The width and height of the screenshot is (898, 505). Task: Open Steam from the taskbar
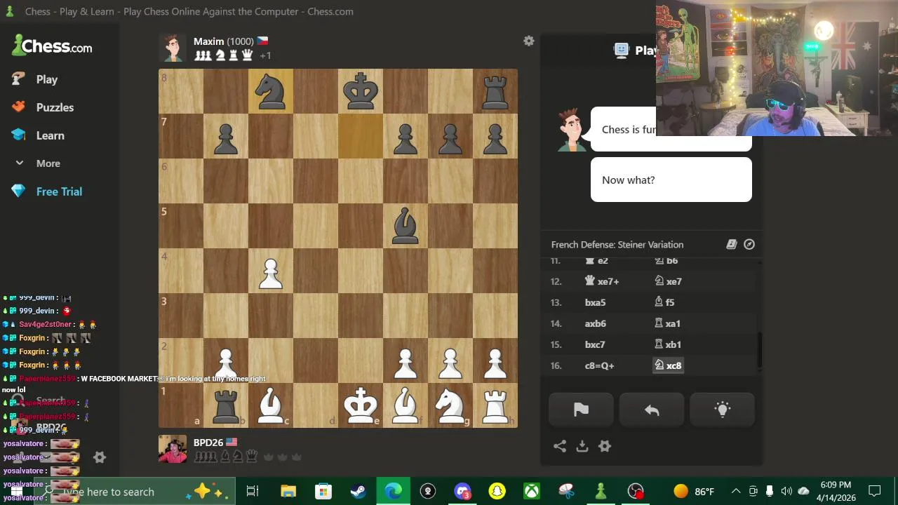point(358,492)
